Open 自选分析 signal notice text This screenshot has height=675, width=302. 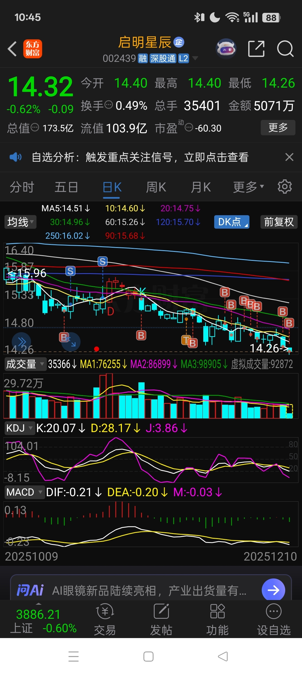(x=140, y=157)
